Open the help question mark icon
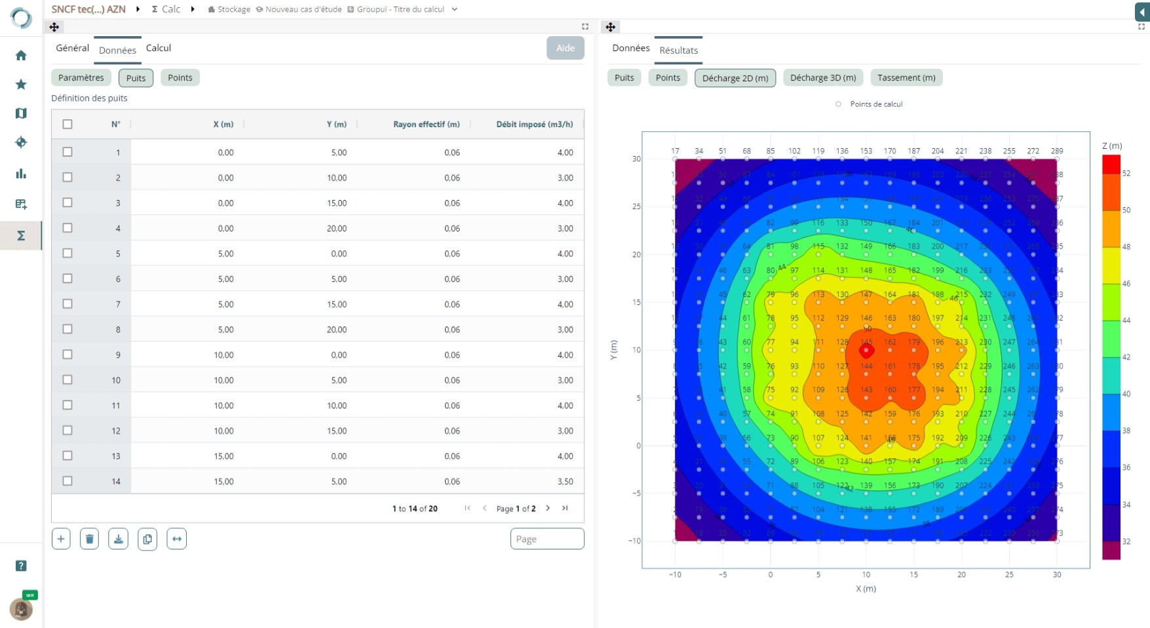 (x=21, y=566)
